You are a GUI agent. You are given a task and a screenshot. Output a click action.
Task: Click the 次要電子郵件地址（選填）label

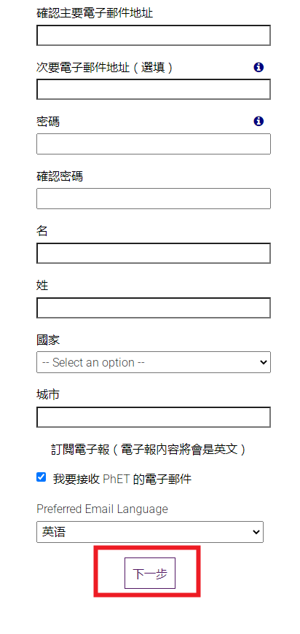105,67
